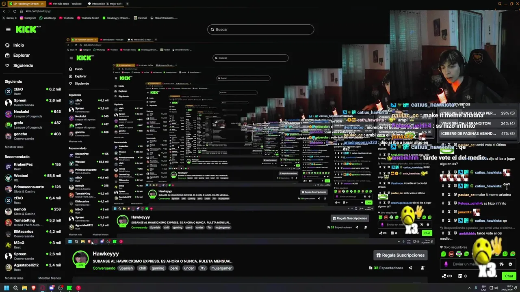
Task: Open the YouTube Music bookmark
Action: (88, 18)
